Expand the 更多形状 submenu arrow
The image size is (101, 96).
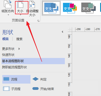point(19,49)
